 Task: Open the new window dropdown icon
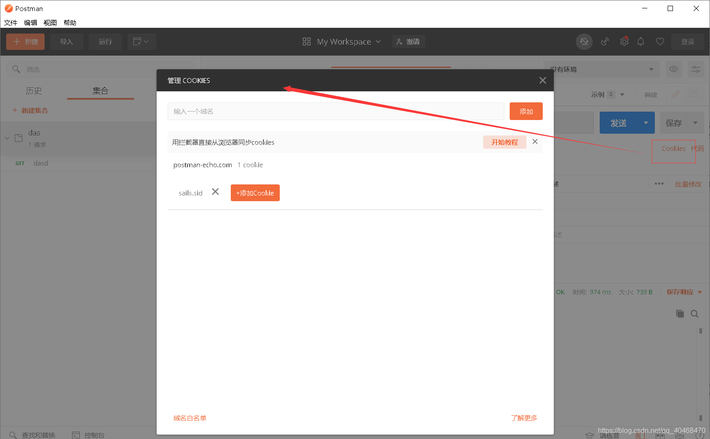(x=142, y=41)
